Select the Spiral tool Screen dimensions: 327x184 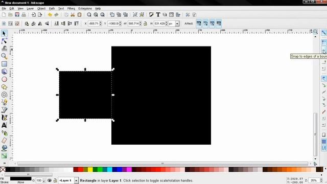coord(4,95)
